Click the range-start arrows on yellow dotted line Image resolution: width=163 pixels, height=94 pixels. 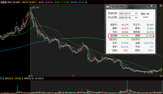click(31, 76)
